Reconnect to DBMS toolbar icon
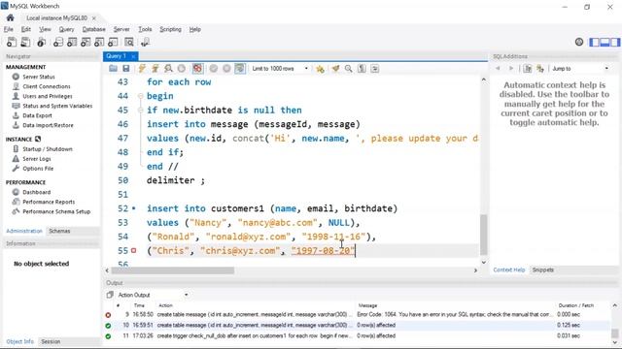The width and height of the screenshot is (622, 349). click(145, 42)
